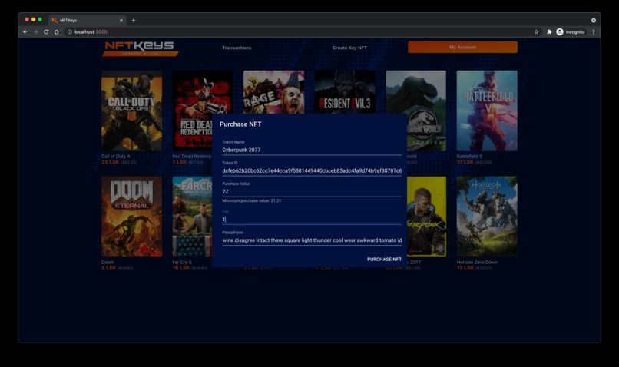Screen dimensions: 619x367
Task: Click the NFTKeys logo
Action: [x=140, y=48]
